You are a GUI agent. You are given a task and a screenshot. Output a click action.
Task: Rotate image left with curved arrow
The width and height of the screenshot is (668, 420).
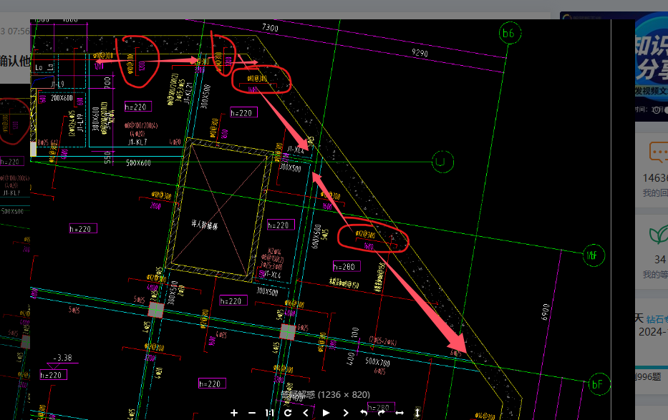[x=364, y=413]
